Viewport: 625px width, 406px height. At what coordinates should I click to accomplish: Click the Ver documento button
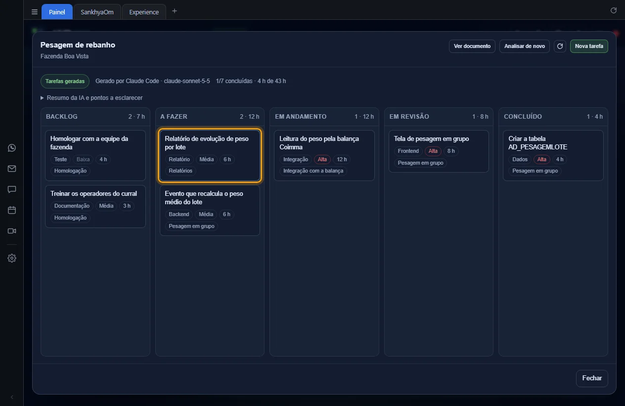(x=472, y=46)
